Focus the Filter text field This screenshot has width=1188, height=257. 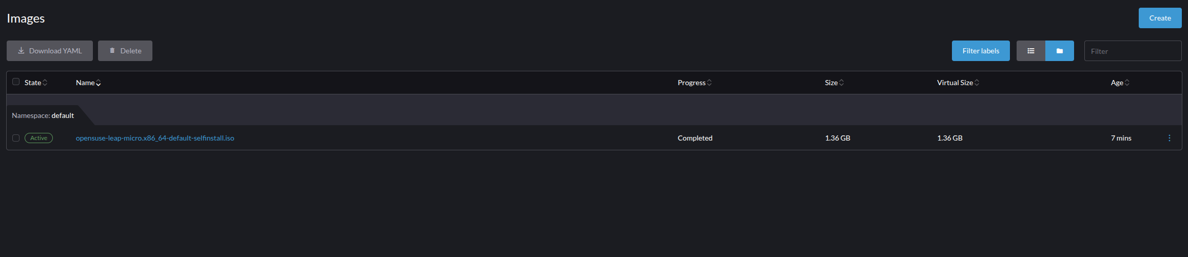1133,51
